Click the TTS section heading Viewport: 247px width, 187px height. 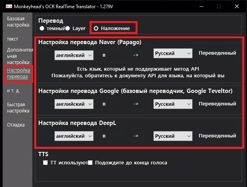coord(43,154)
